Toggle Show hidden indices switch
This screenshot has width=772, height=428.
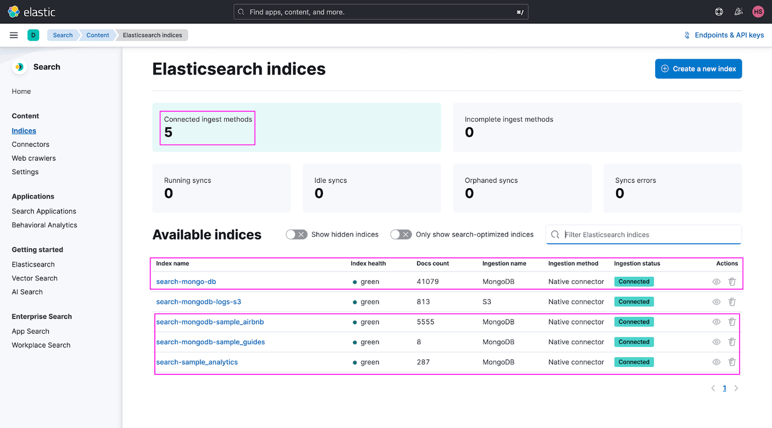pyautogui.click(x=296, y=234)
